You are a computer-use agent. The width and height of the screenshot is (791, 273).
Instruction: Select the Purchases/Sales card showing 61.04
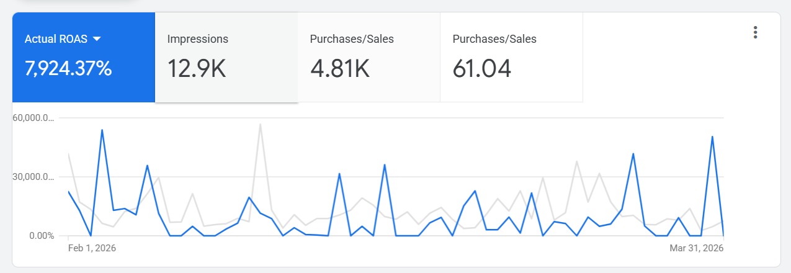pyautogui.click(x=512, y=57)
